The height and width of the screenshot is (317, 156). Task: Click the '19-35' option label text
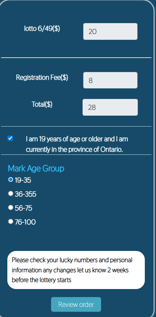(23, 180)
